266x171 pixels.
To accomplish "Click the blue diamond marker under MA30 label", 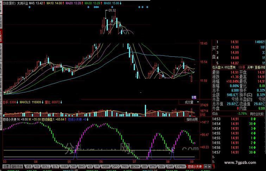I will click(x=88, y=7).
